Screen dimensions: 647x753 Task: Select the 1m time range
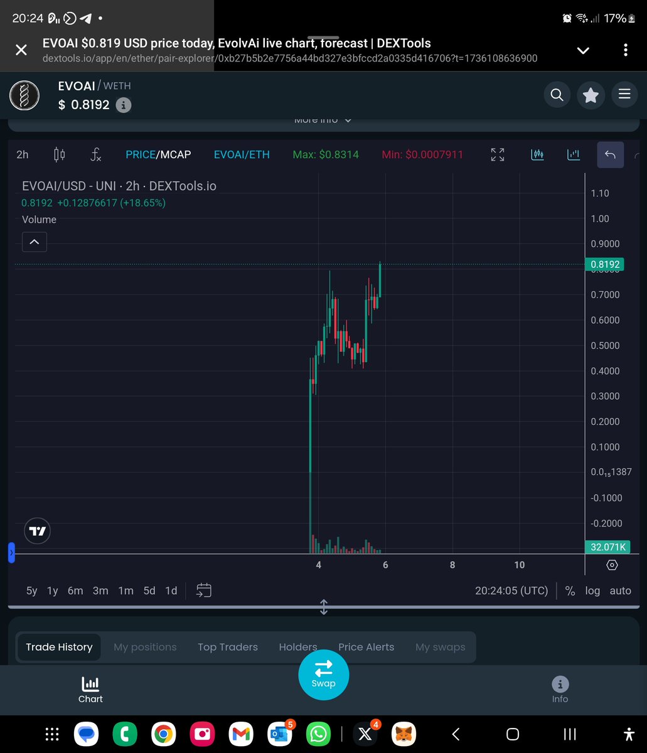point(126,590)
